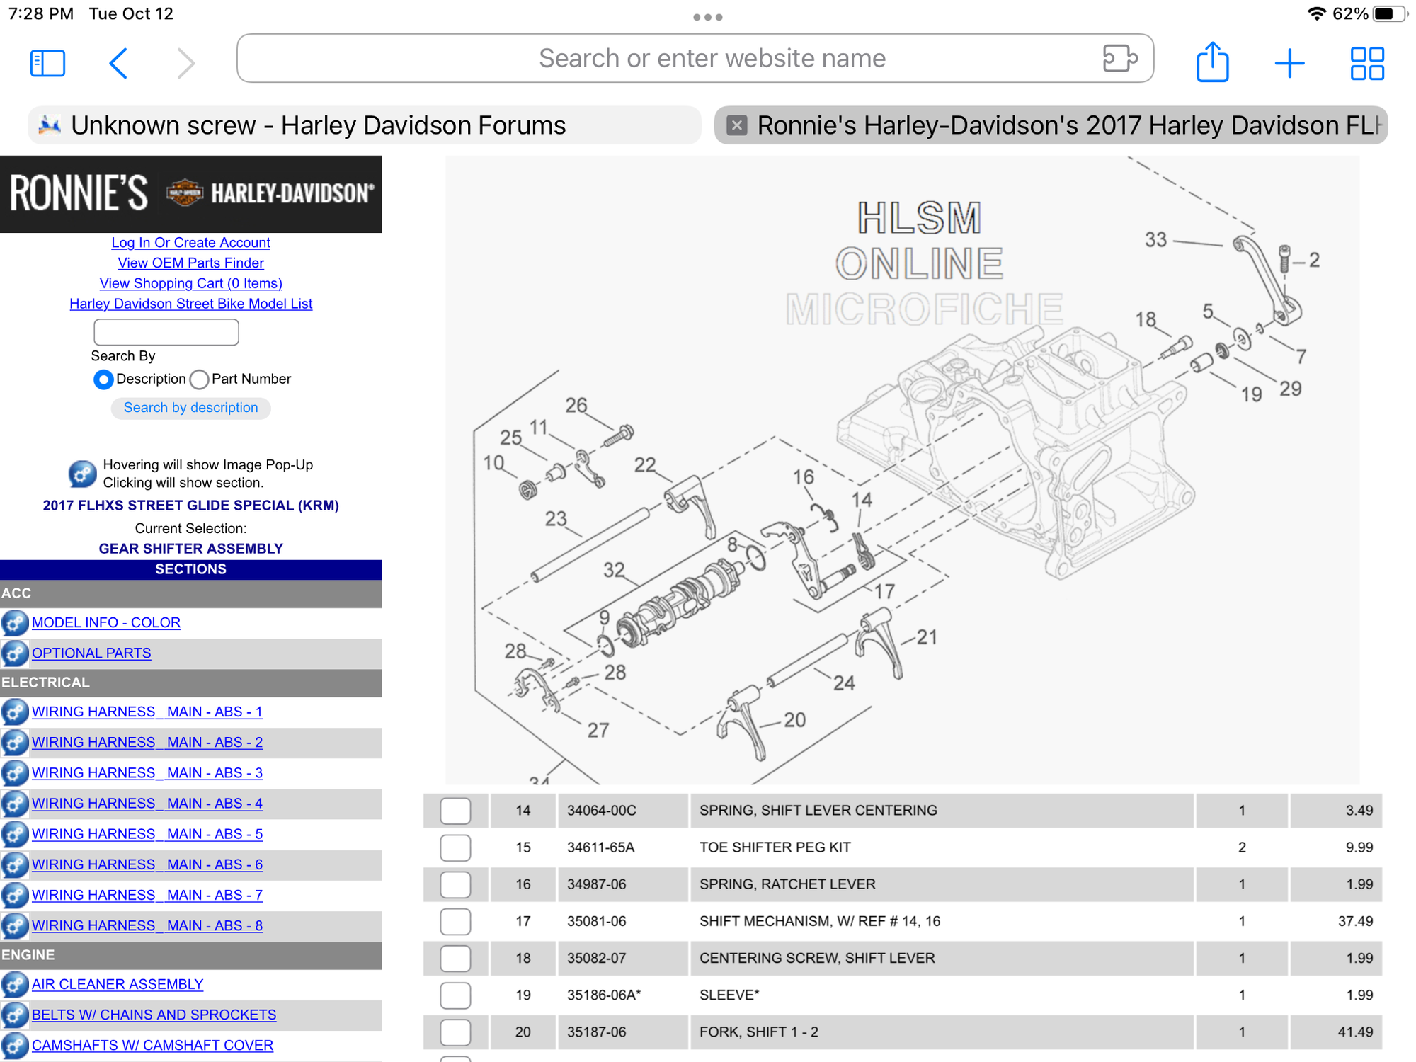This screenshot has height=1062, width=1416.
Task: Click the parts search text field
Action: point(166,332)
